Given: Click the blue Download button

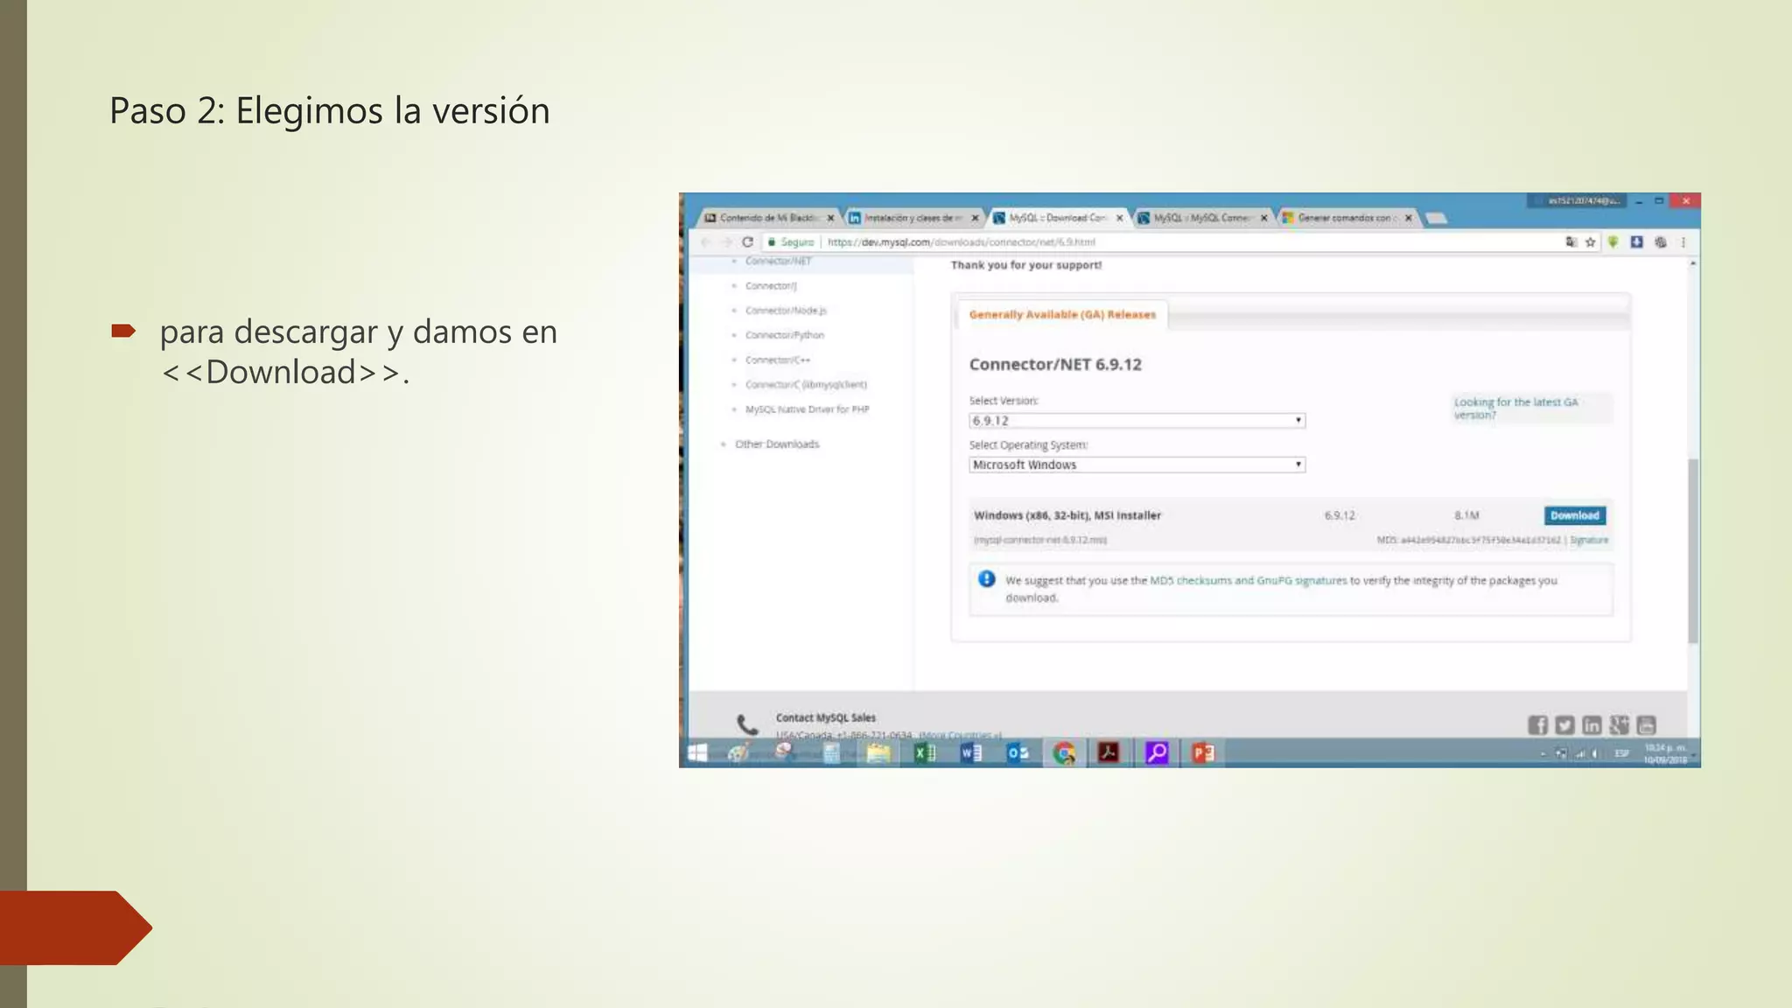Looking at the screenshot, I should tap(1574, 515).
